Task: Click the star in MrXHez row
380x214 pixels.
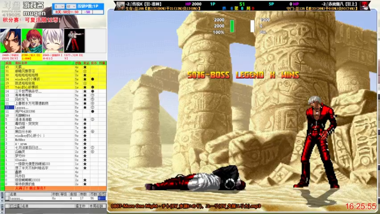Action: [85, 139]
